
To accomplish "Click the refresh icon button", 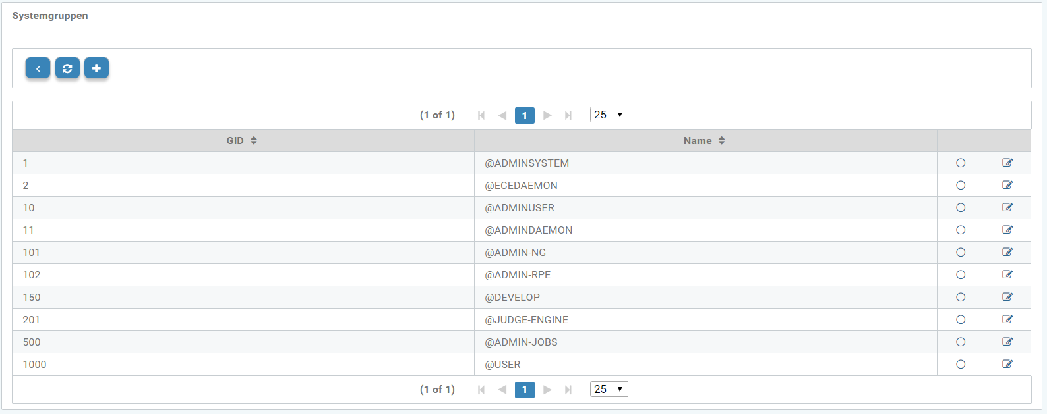I will click(x=67, y=68).
